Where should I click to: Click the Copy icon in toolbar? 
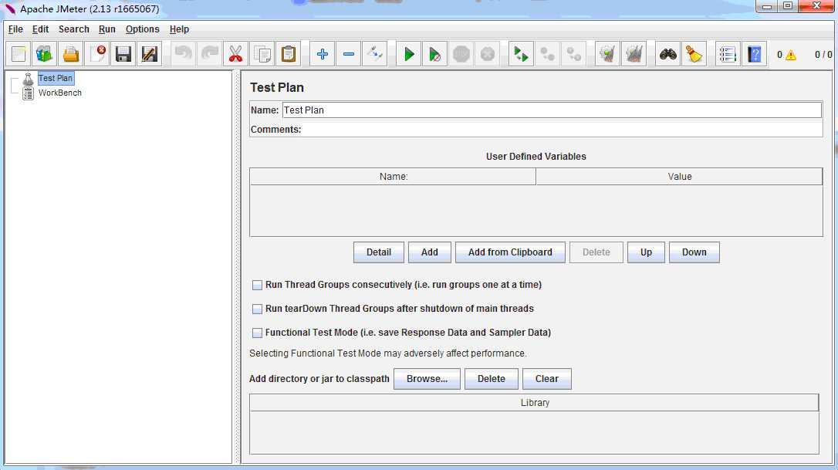click(x=262, y=54)
